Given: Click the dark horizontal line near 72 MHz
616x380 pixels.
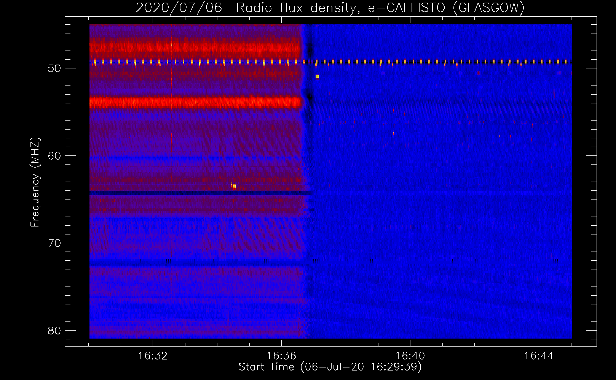Looking at the screenshot, I should (194, 263).
